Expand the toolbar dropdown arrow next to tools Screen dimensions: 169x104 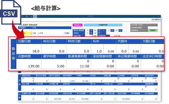35,16
